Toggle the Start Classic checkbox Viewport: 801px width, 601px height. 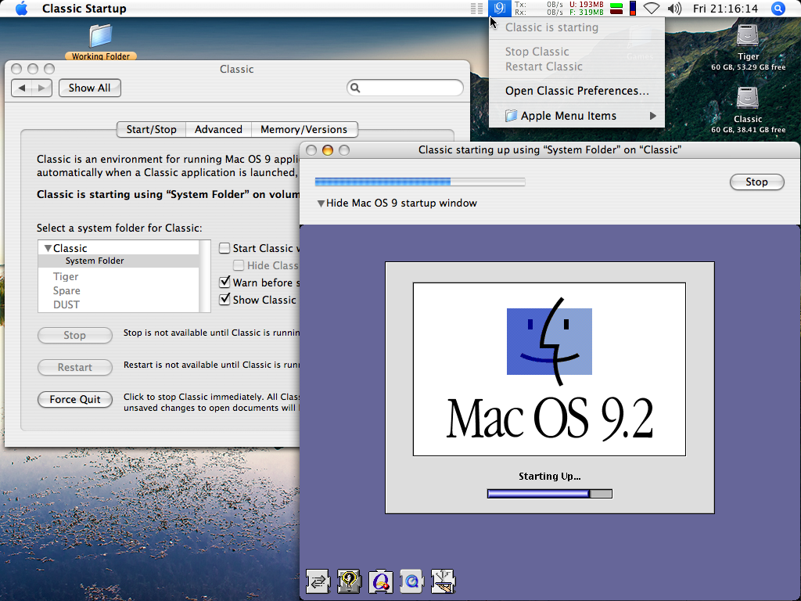[224, 248]
